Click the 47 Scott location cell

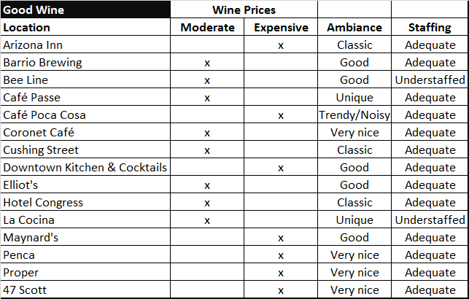(85, 290)
